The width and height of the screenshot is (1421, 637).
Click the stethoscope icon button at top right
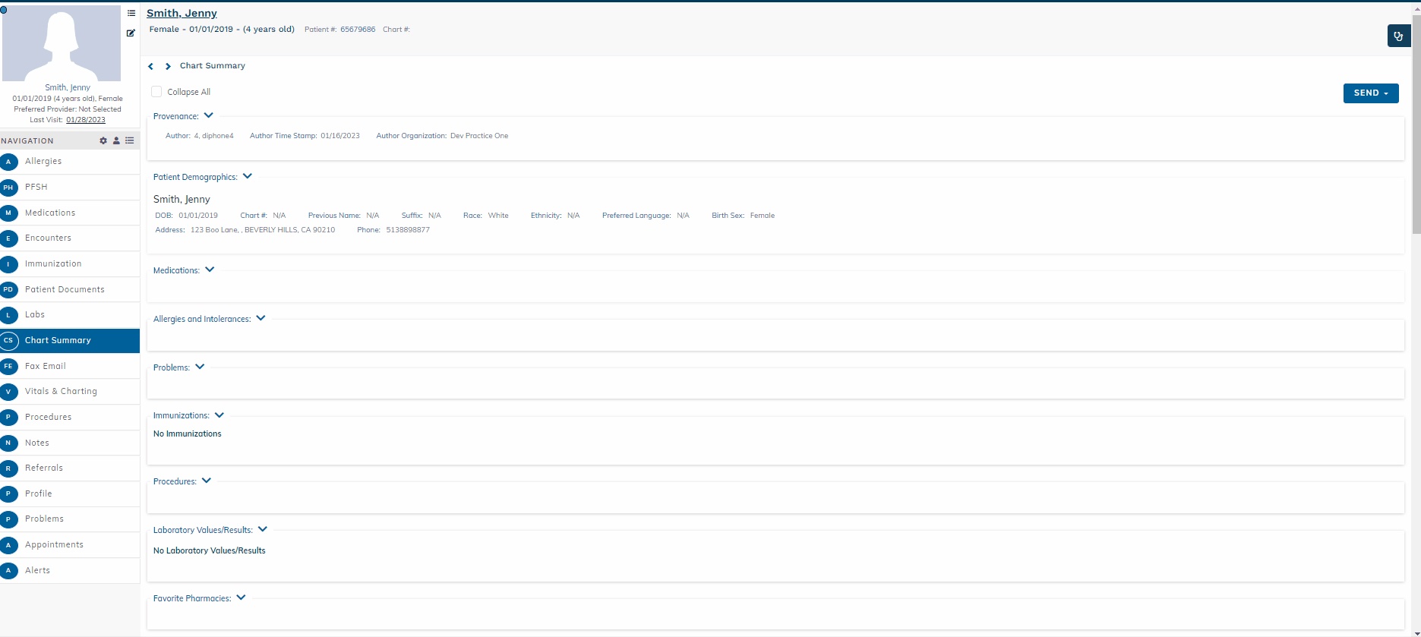click(1398, 36)
